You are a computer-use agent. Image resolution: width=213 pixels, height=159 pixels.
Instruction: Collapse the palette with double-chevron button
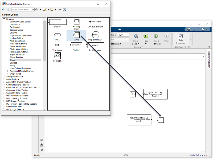[42, 150]
